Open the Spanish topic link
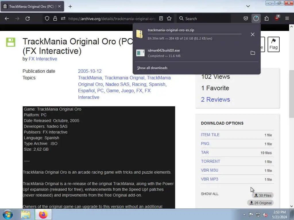The width and height of the screenshot is (294, 220). (157, 84)
